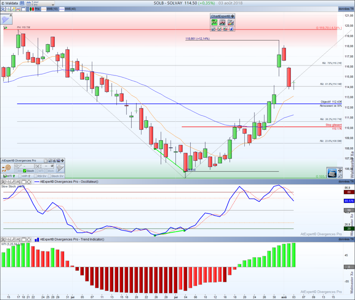Click the window icon in Trend Indicator toolbar
The height and width of the screenshot is (300, 355).
24,239
